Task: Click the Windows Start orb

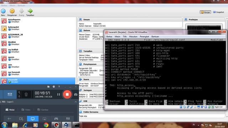Action: click(4, 125)
